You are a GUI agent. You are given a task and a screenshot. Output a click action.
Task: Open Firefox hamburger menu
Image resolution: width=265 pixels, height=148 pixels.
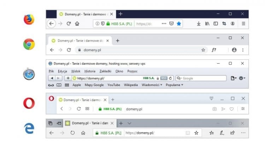[243, 24]
